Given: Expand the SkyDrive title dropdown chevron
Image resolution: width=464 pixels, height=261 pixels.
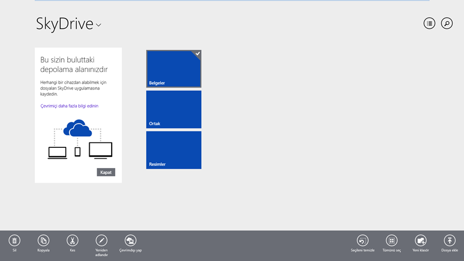Looking at the screenshot, I should [x=99, y=25].
